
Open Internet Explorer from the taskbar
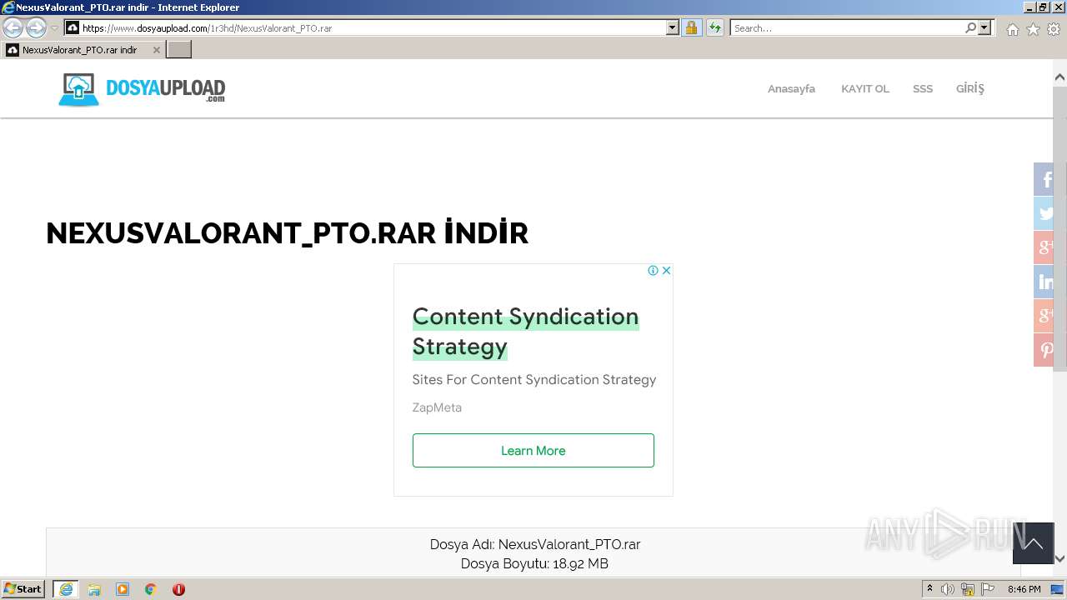pos(66,589)
